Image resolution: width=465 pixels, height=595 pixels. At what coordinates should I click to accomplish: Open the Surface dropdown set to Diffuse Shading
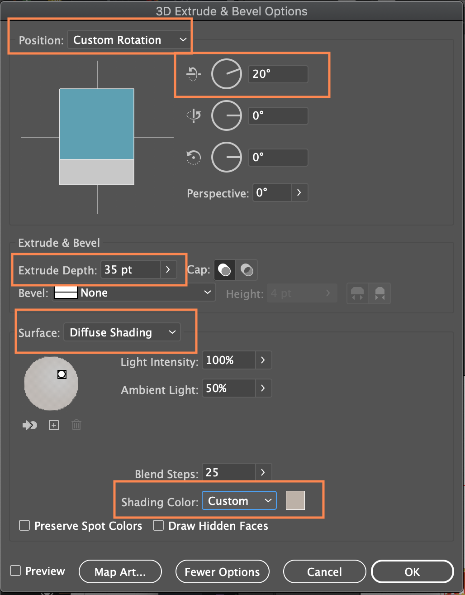click(122, 332)
